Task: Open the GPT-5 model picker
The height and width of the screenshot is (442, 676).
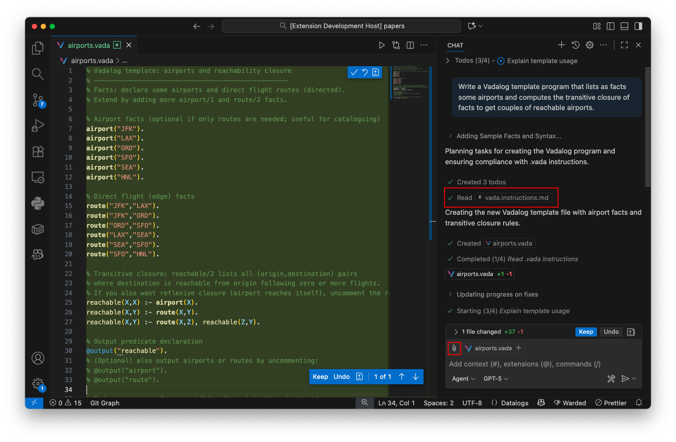Action: pyautogui.click(x=496, y=379)
